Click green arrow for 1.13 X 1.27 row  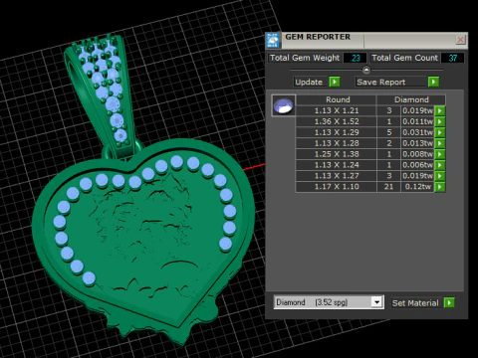point(440,176)
